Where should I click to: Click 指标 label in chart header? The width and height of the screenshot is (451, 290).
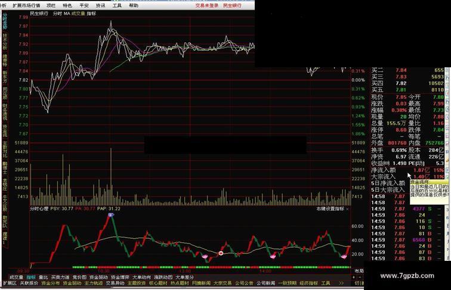(x=91, y=14)
